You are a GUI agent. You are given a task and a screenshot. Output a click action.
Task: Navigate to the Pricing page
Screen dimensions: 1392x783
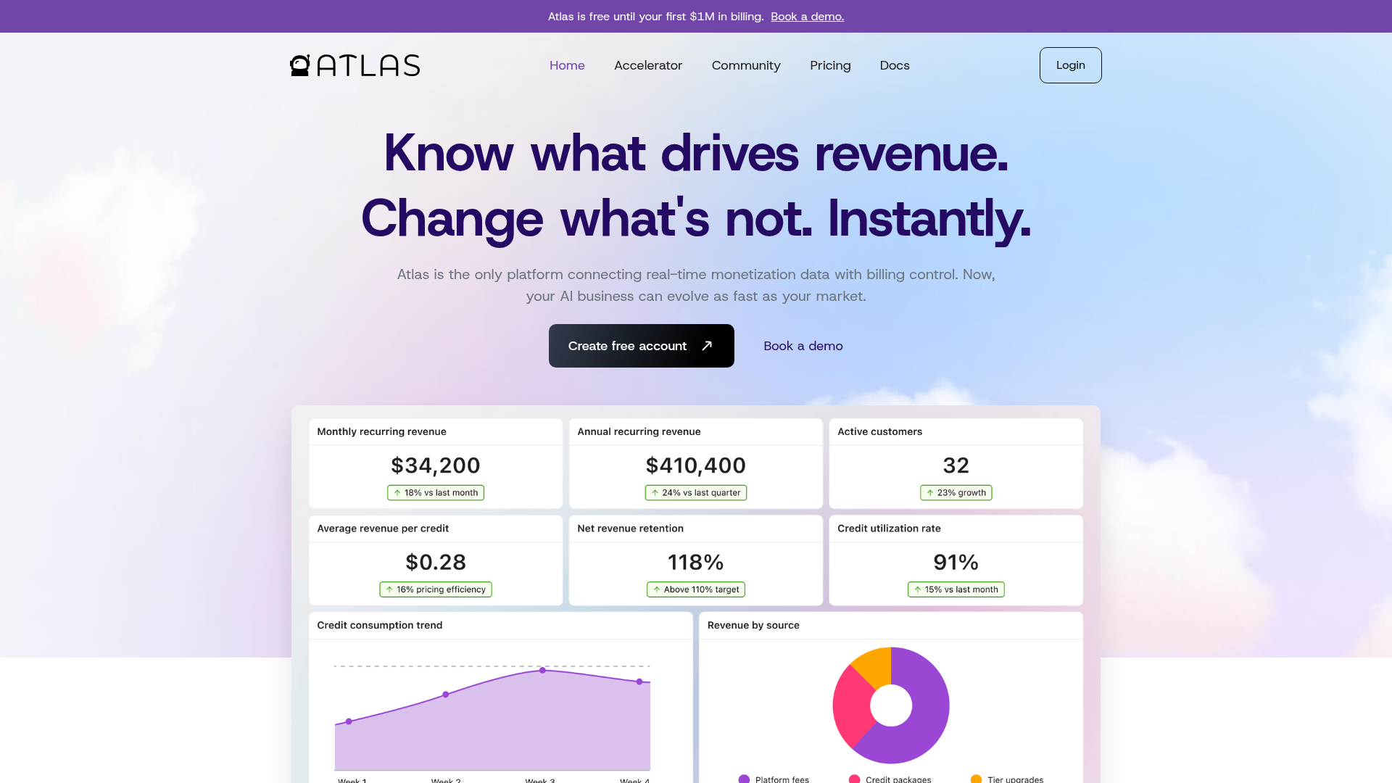830,65
